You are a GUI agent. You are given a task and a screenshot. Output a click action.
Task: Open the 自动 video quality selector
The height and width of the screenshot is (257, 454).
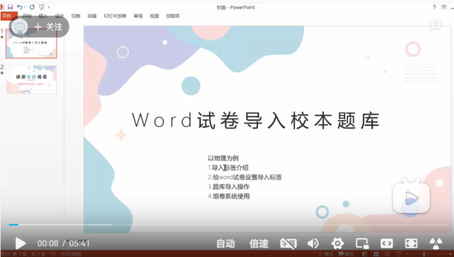click(226, 244)
